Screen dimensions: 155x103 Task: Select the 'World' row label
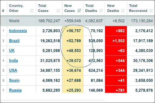point(14,21)
